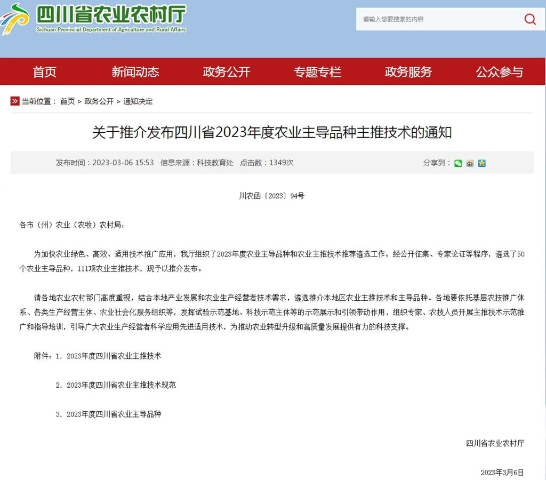Select 政务服务 in the navigation bar
Image resolution: width=546 pixels, height=480 pixels.
(408, 72)
